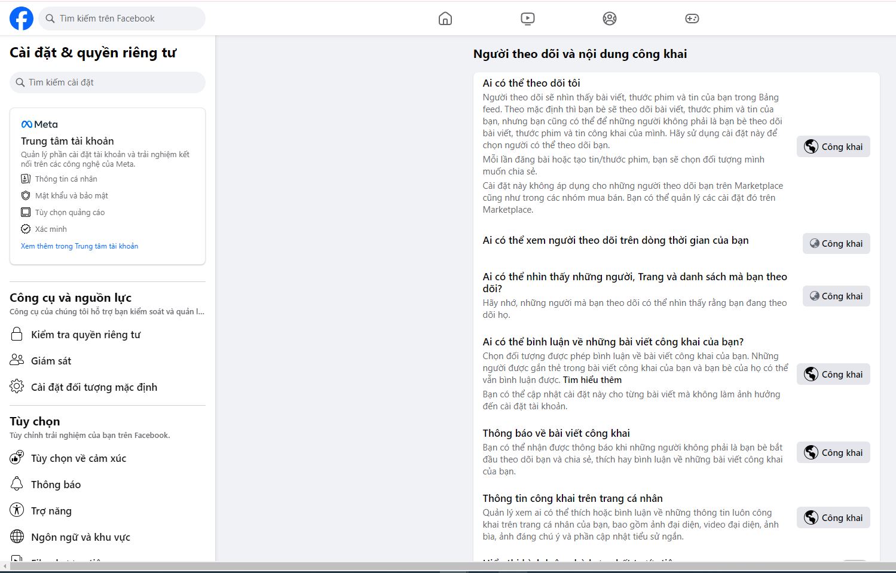The width and height of the screenshot is (896, 573).
Task: Change audience for Trang và danh sách mà bạn theo dõi
Action: 836,296
